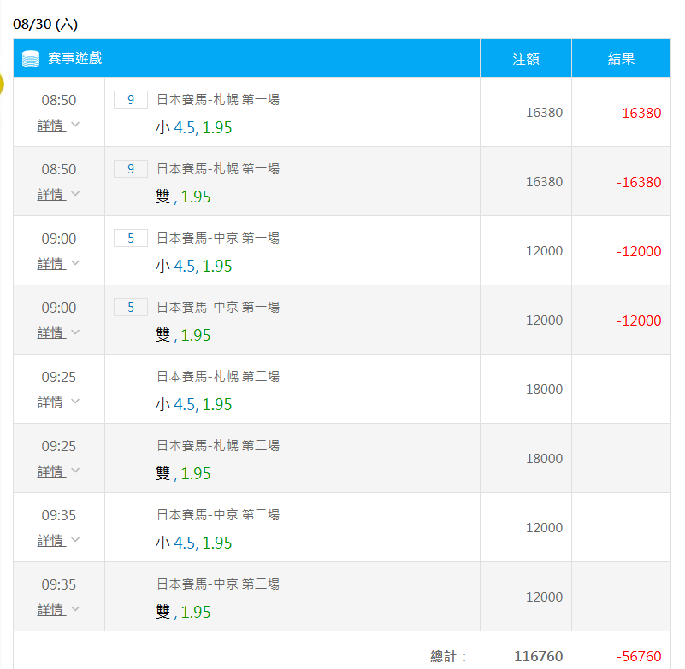The width and height of the screenshot is (685, 669).
Task: Show 詳情 for 09:25 小 4.5 bet
Action: tap(51, 402)
